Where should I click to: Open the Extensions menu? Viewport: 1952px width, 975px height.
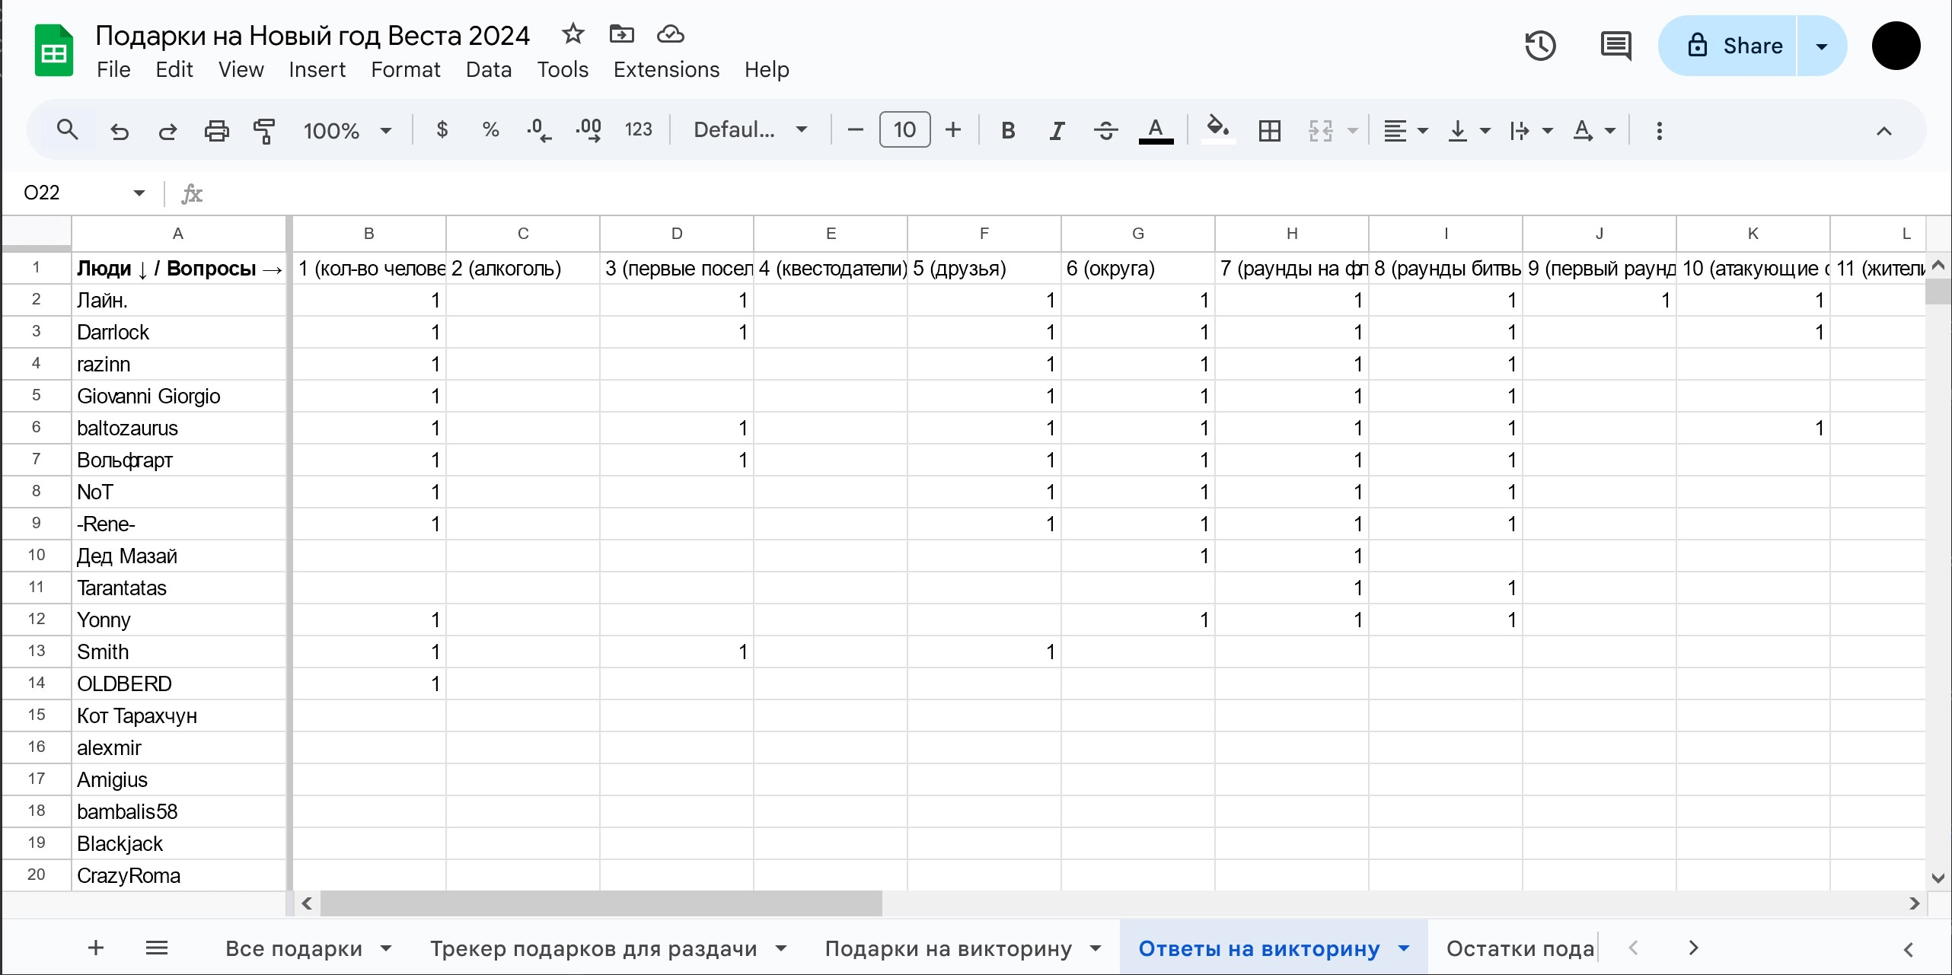point(666,70)
